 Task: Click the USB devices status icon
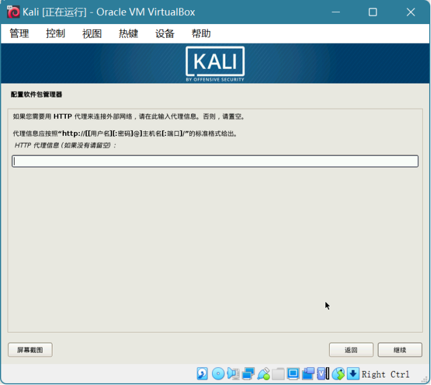click(263, 374)
